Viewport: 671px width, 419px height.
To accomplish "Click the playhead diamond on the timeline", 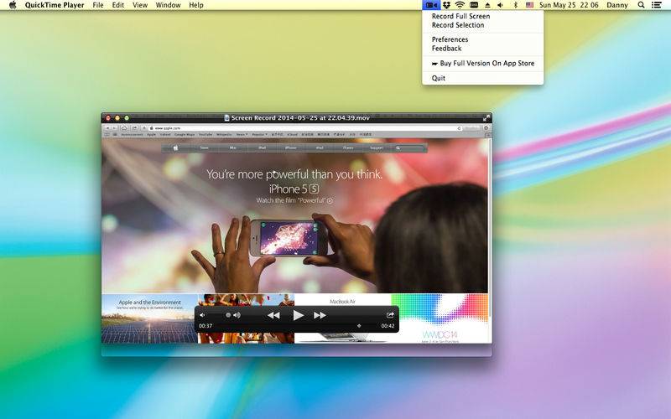I will coord(359,326).
